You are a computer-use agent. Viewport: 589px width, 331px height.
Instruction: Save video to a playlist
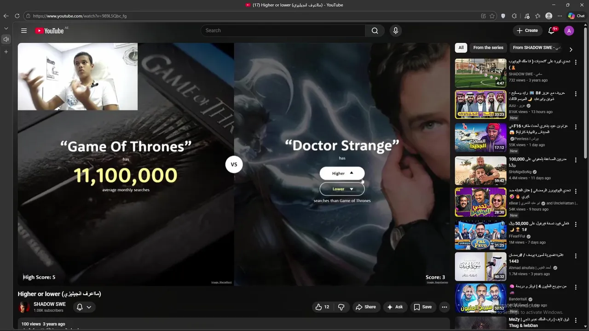422,307
